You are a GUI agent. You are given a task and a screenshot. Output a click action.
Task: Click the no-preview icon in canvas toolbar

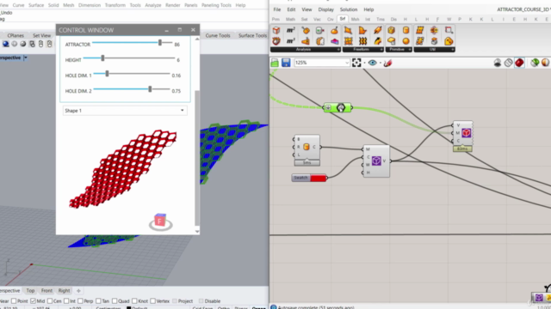click(498, 63)
